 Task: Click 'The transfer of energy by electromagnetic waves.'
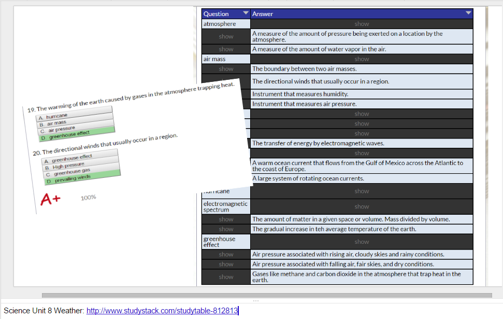click(362, 143)
